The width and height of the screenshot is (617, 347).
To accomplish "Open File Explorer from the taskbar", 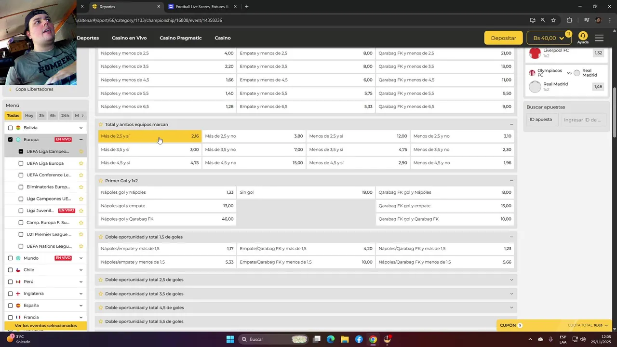I will [x=345, y=339].
